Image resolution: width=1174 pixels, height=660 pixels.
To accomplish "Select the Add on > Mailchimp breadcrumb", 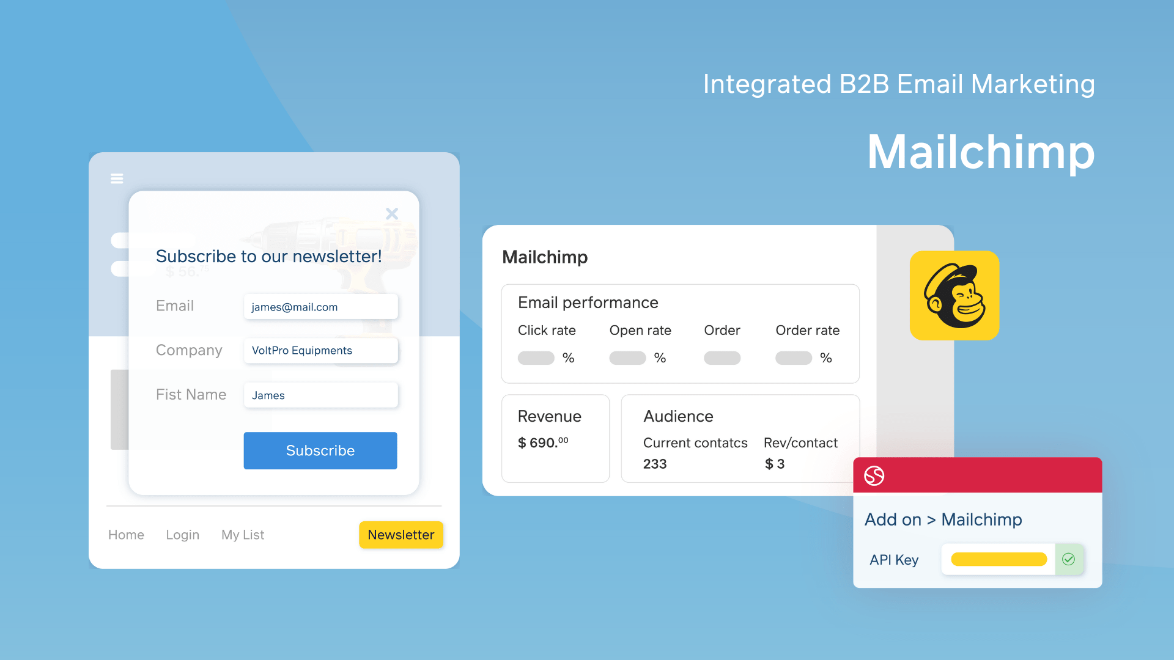I will click(943, 519).
